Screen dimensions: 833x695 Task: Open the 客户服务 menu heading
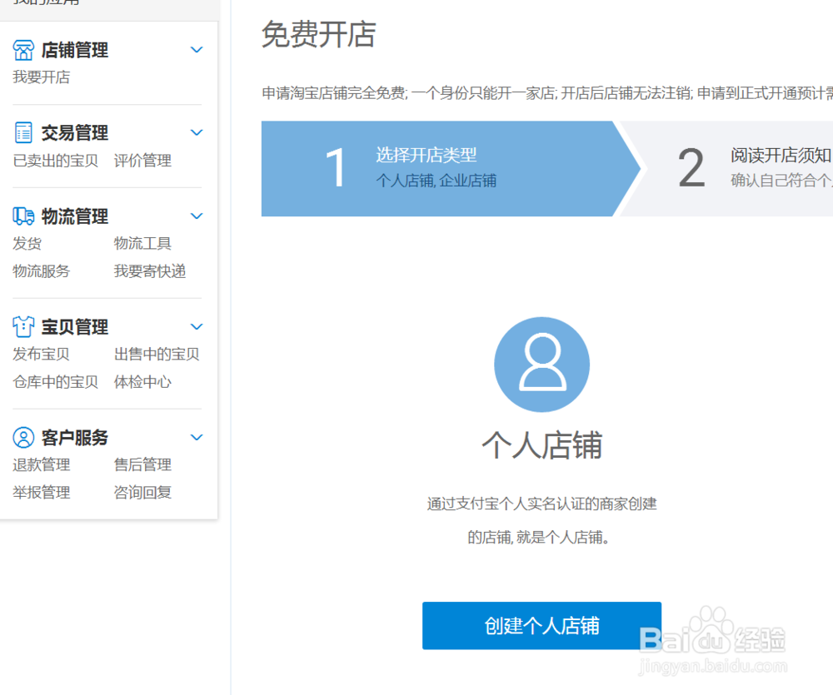tap(75, 438)
